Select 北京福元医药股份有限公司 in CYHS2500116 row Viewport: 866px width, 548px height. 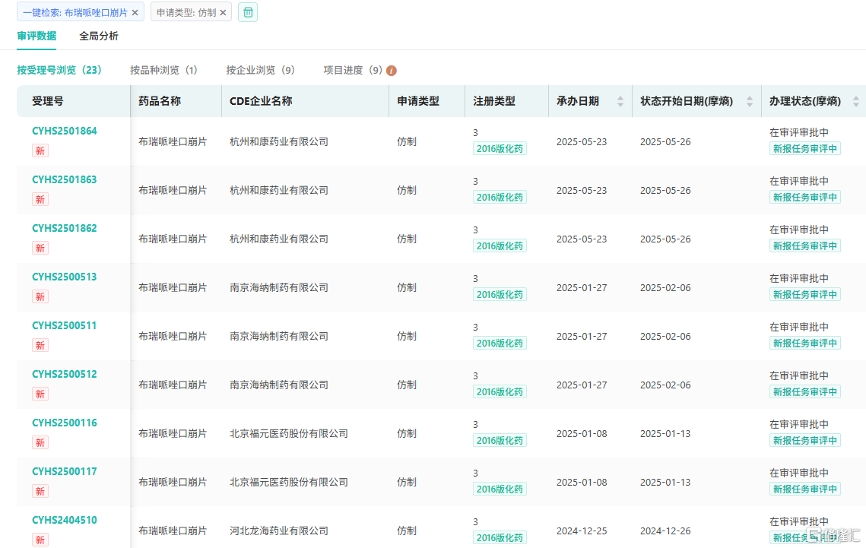pyautogui.click(x=289, y=434)
